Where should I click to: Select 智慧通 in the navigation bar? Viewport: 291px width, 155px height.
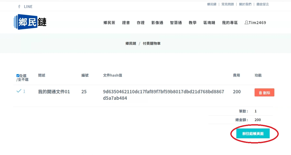click(176, 23)
